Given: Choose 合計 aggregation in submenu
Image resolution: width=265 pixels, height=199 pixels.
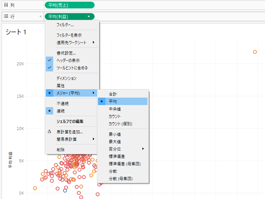Looking at the screenshot, I should tap(113, 94).
